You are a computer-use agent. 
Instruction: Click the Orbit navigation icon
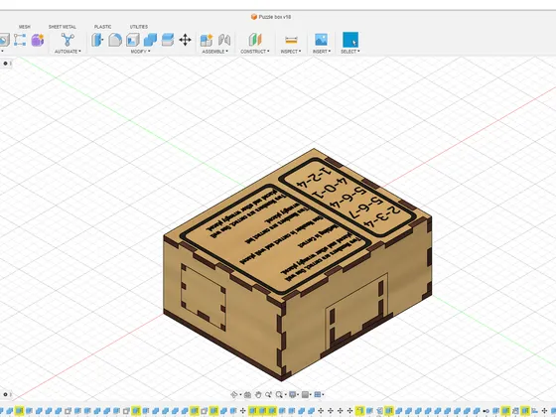tap(234, 395)
